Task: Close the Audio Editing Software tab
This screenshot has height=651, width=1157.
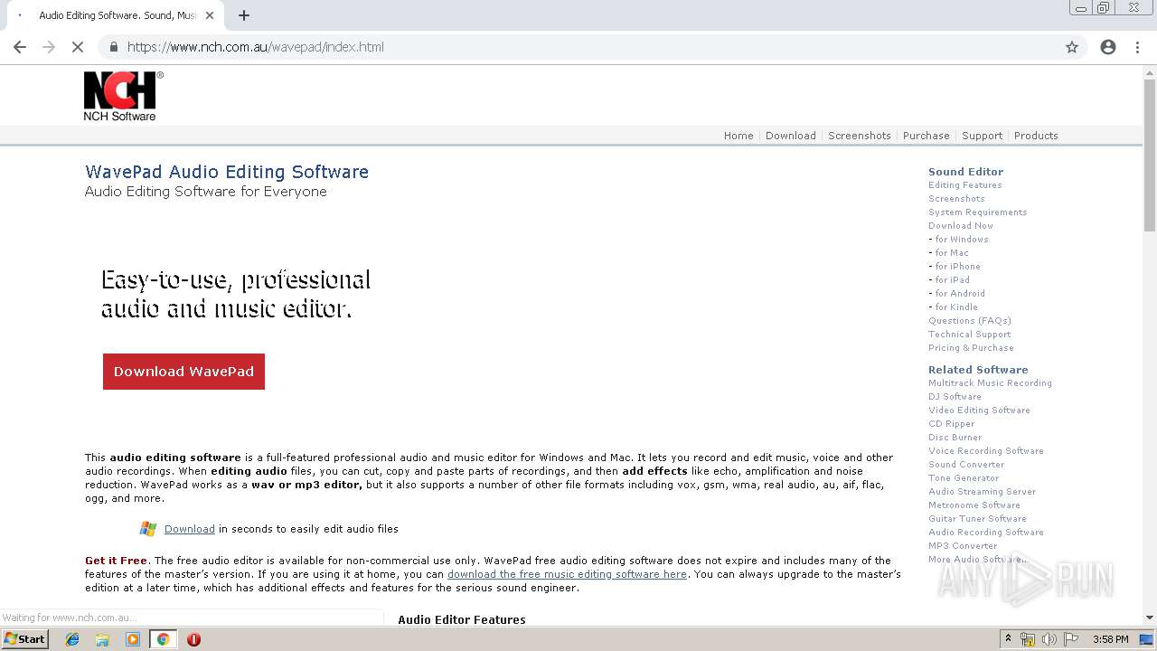Action: pos(210,15)
